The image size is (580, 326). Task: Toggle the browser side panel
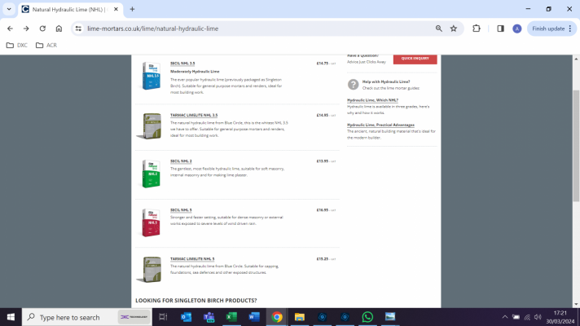coord(500,29)
